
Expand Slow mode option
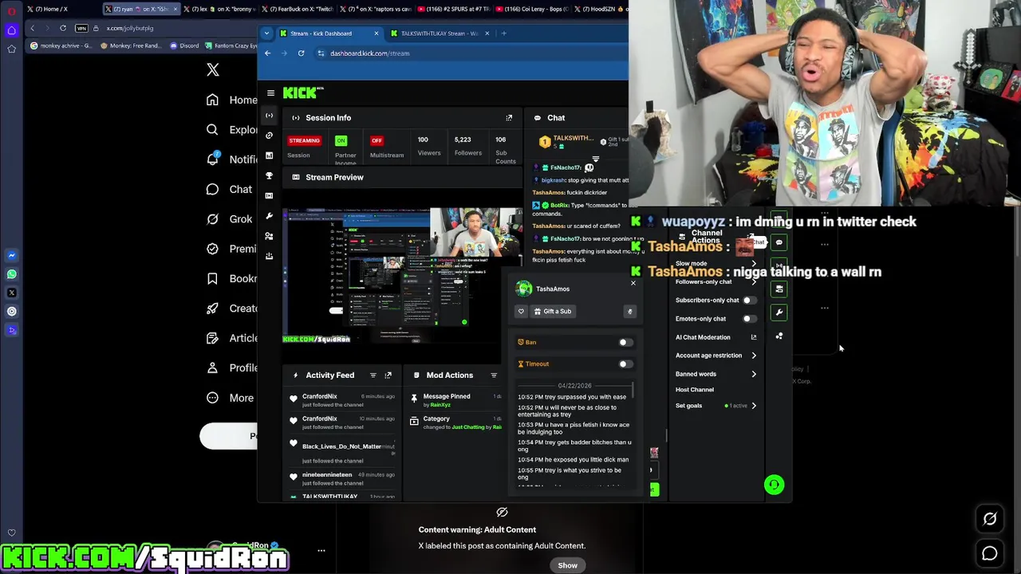(x=754, y=264)
